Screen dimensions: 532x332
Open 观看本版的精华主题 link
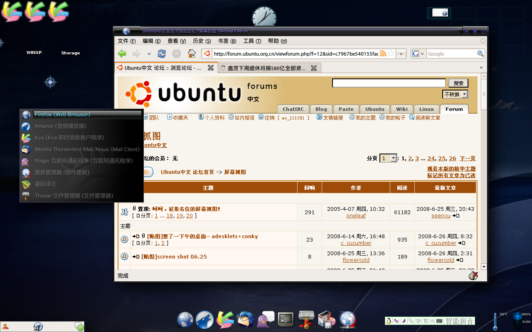451,169
